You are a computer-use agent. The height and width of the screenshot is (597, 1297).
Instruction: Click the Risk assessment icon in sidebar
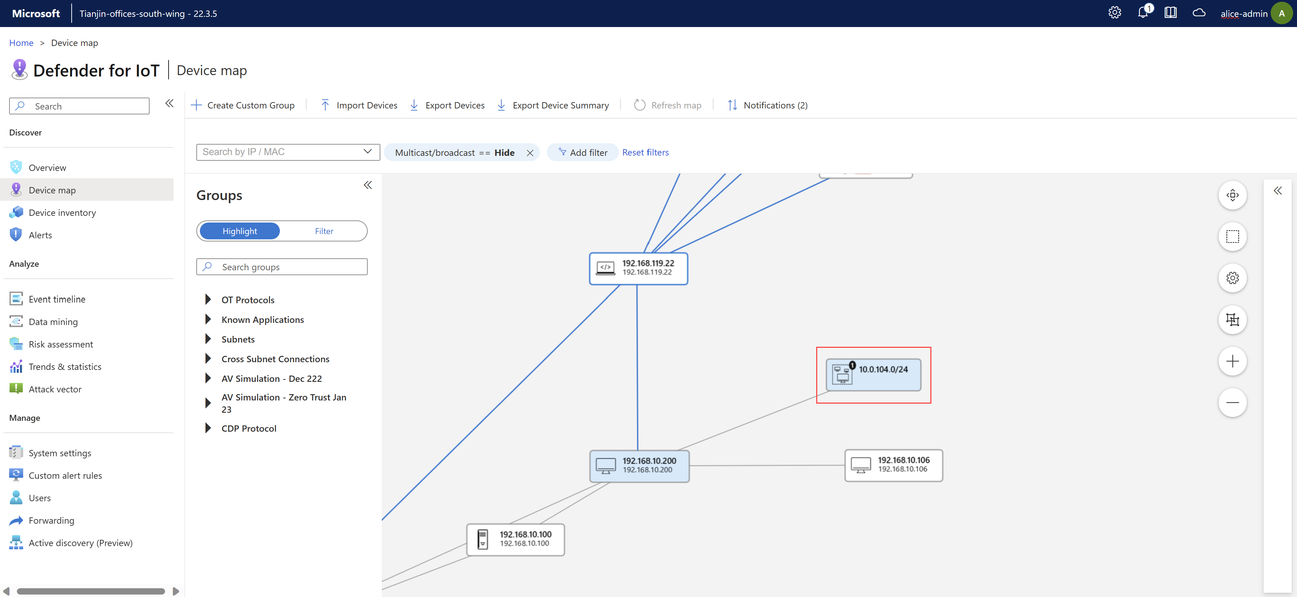coord(16,343)
